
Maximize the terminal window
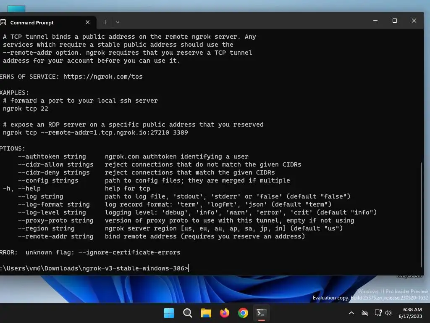click(395, 21)
